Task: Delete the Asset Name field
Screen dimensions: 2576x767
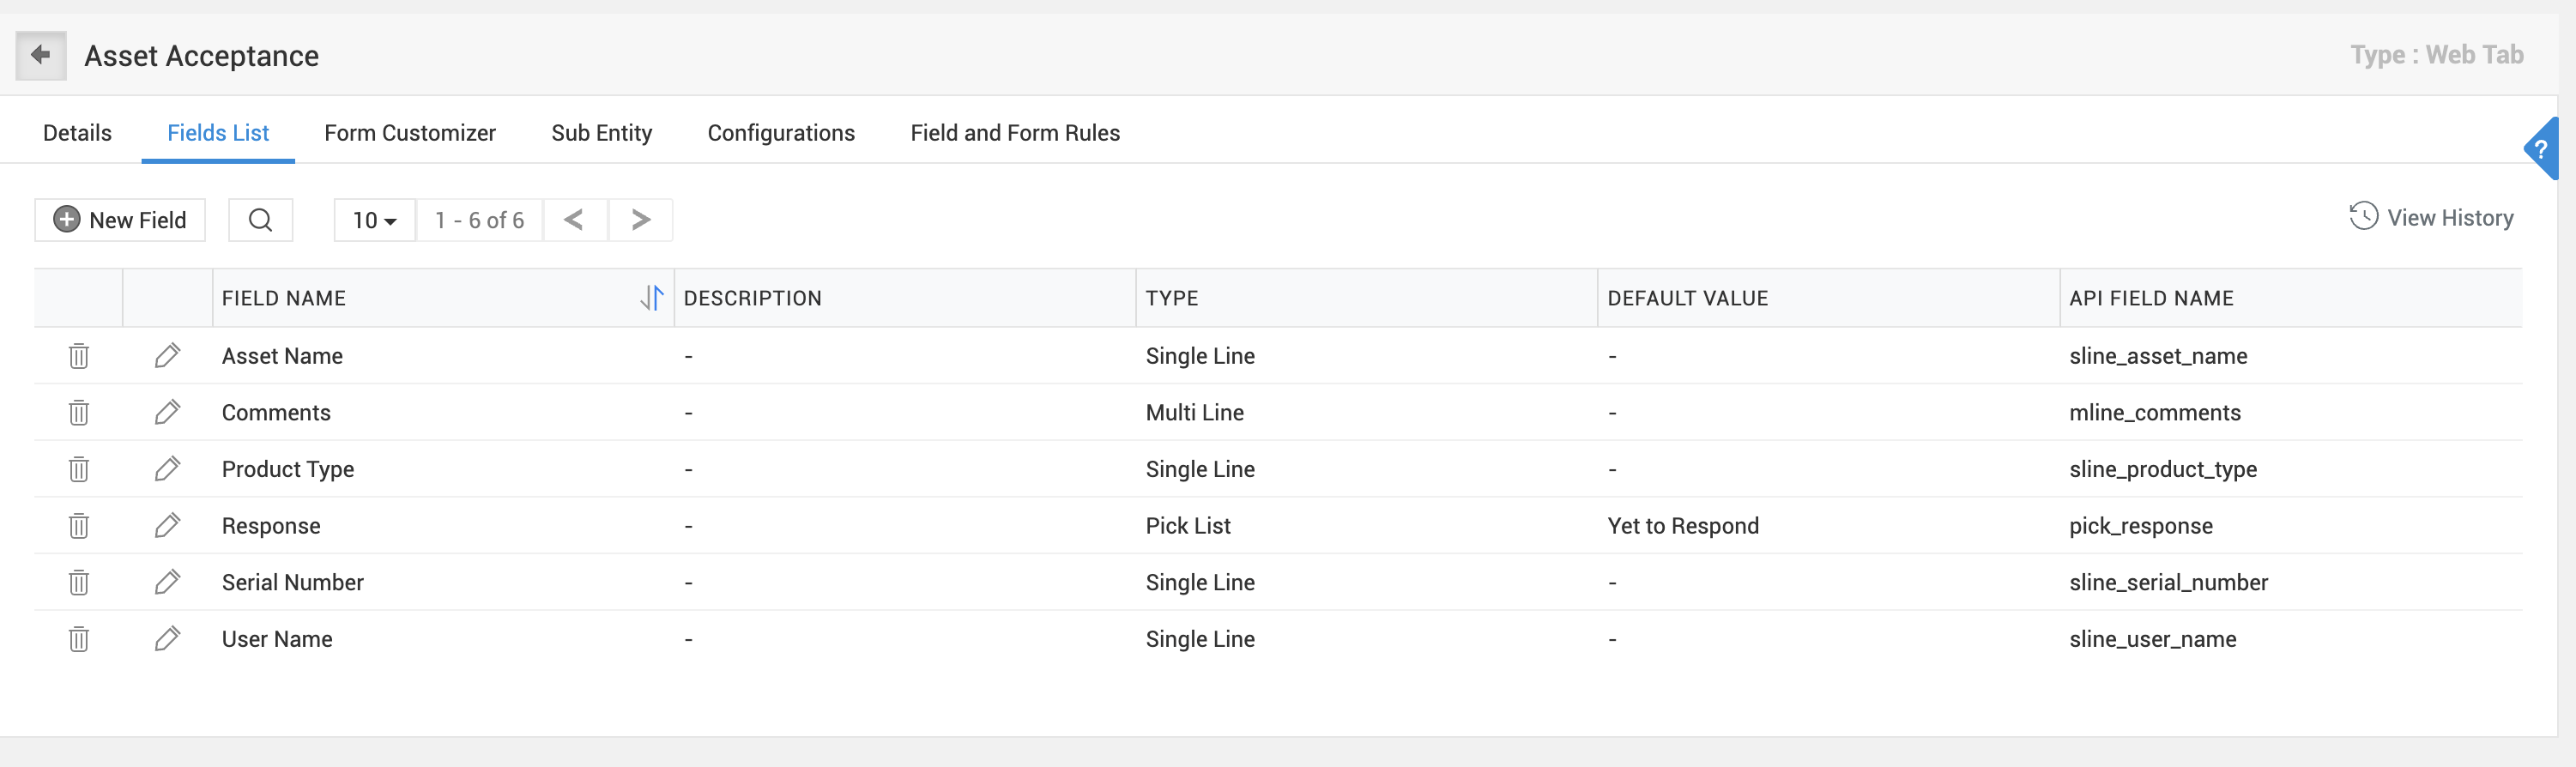Action: coord(79,356)
